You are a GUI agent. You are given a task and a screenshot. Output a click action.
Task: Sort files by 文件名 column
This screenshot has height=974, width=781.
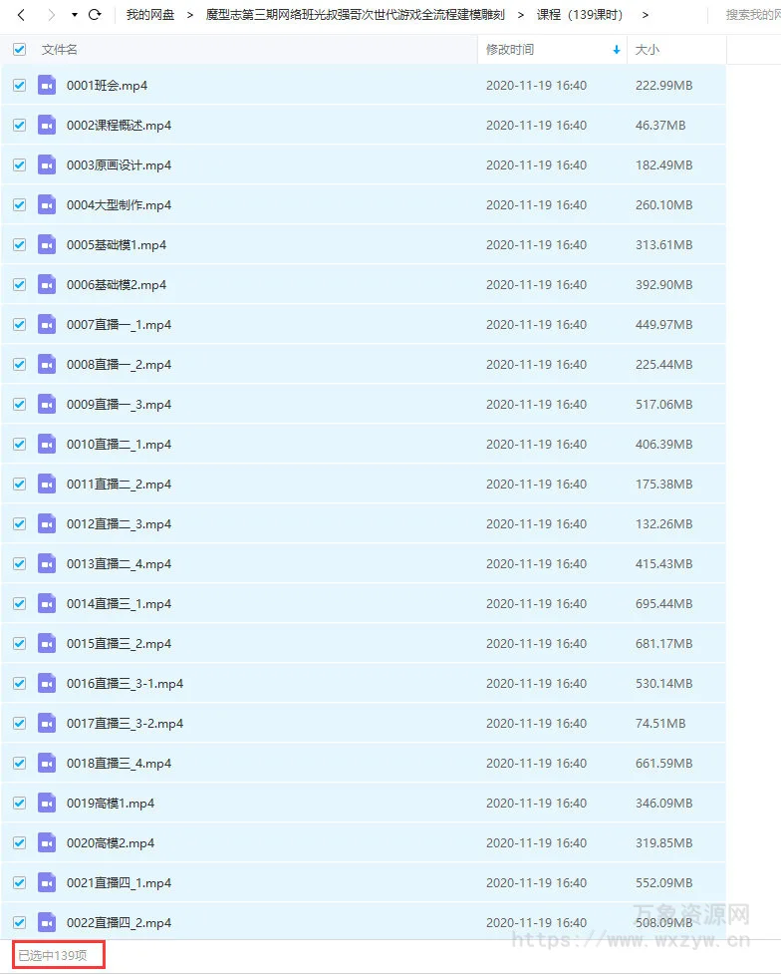60,49
